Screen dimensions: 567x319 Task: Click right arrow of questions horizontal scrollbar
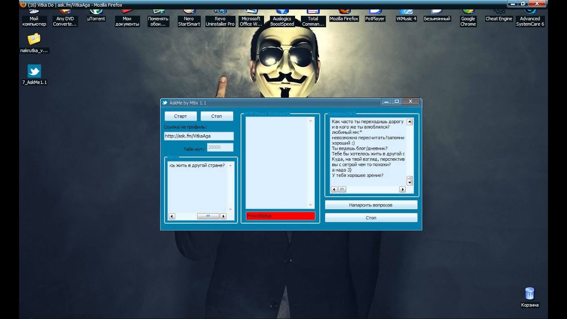pyautogui.click(x=403, y=189)
